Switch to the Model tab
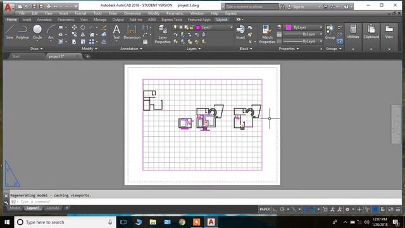The width and height of the screenshot is (405, 228). [15, 208]
